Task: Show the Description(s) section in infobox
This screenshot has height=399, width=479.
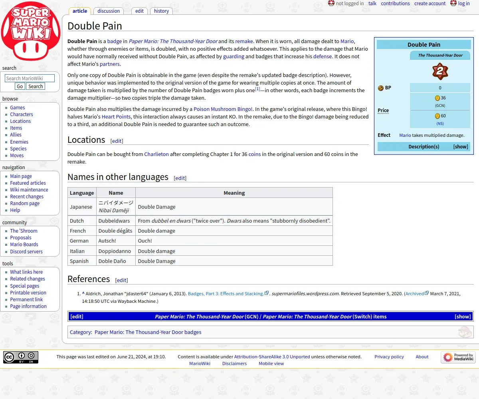Action: pos(461,147)
